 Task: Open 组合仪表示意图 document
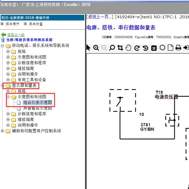click(x=37, y=102)
